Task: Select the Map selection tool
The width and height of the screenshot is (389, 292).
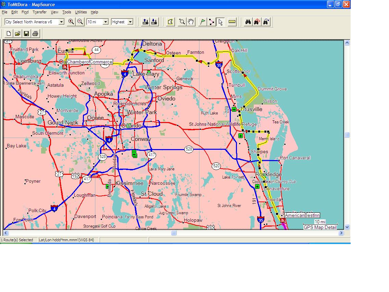Action: [x=170, y=22]
